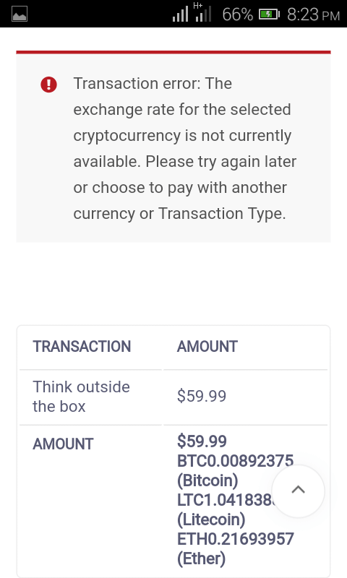
Task: Select the Transaction error message text
Action: point(185,148)
